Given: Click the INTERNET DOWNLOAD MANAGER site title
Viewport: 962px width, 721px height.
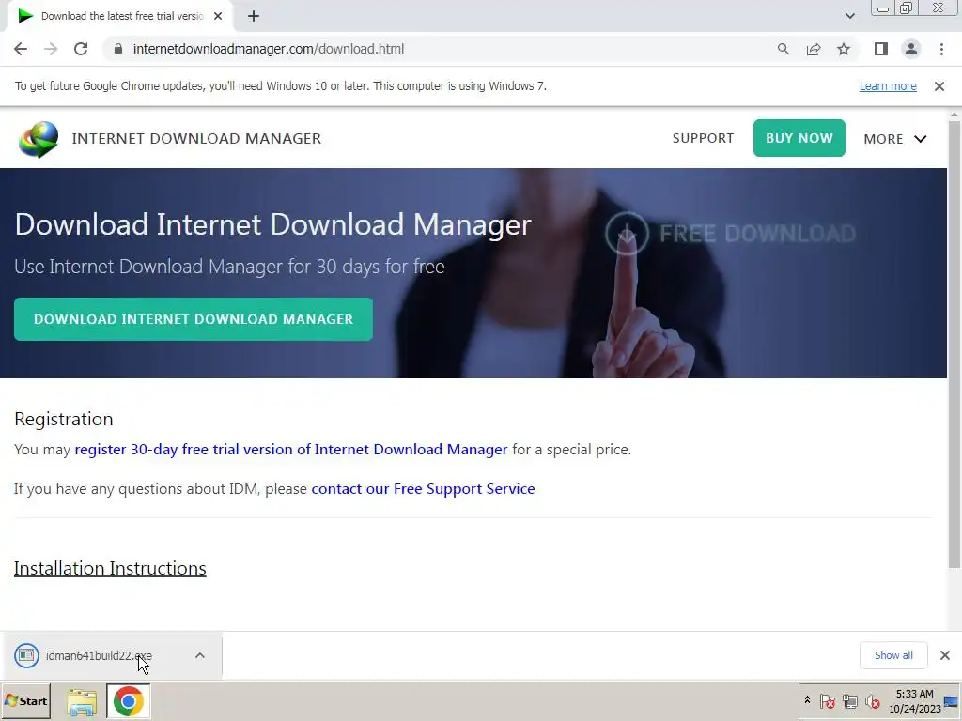Looking at the screenshot, I should 196,139.
